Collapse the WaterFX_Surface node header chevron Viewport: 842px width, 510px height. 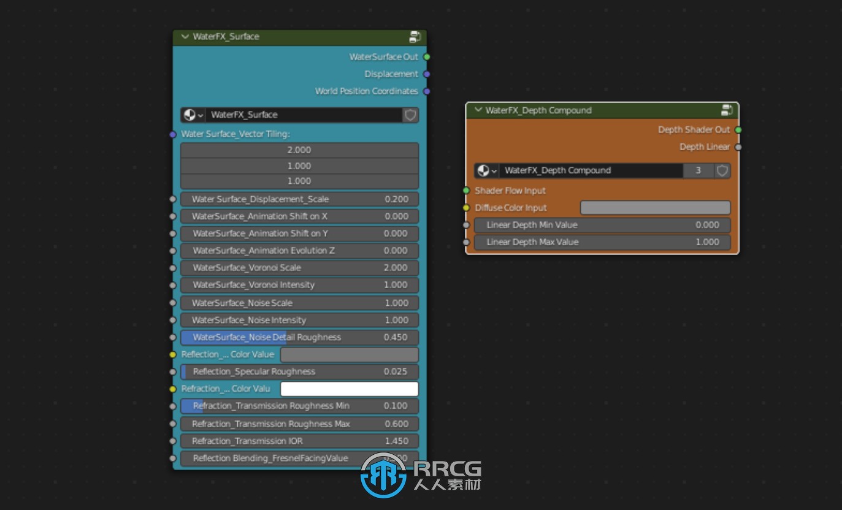[185, 37]
